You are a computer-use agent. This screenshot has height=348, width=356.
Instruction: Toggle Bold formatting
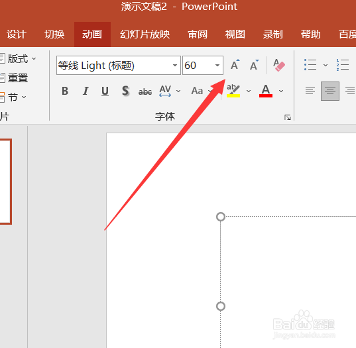pos(65,91)
